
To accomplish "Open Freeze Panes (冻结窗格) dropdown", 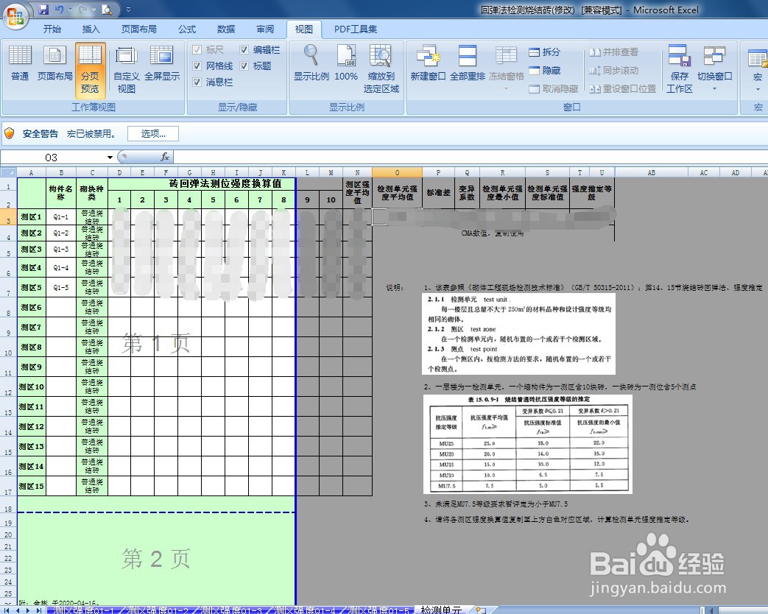I will [x=507, y=68].
